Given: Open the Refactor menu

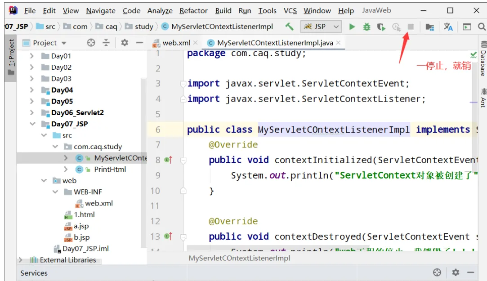Looking at the screenshot, I should click(x=193, y=11).
